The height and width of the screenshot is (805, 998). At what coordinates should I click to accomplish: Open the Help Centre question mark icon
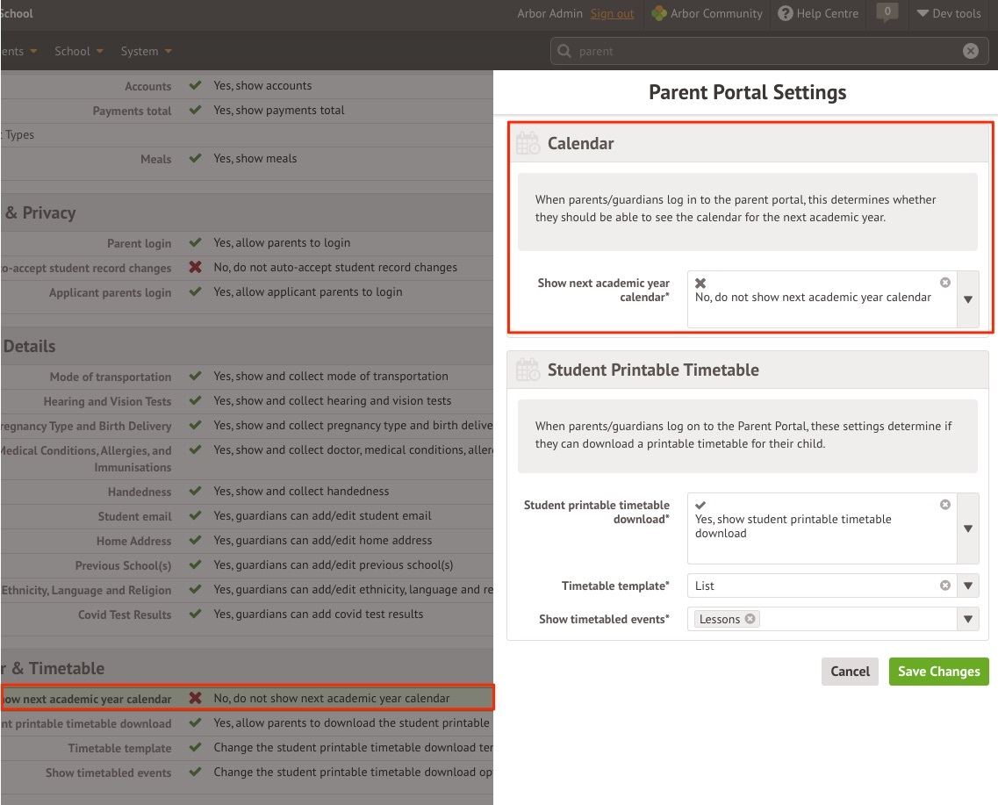pos(785,13)
